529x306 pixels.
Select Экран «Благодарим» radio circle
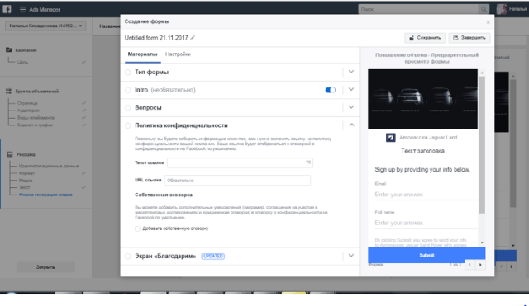click(x=128, y=257)
